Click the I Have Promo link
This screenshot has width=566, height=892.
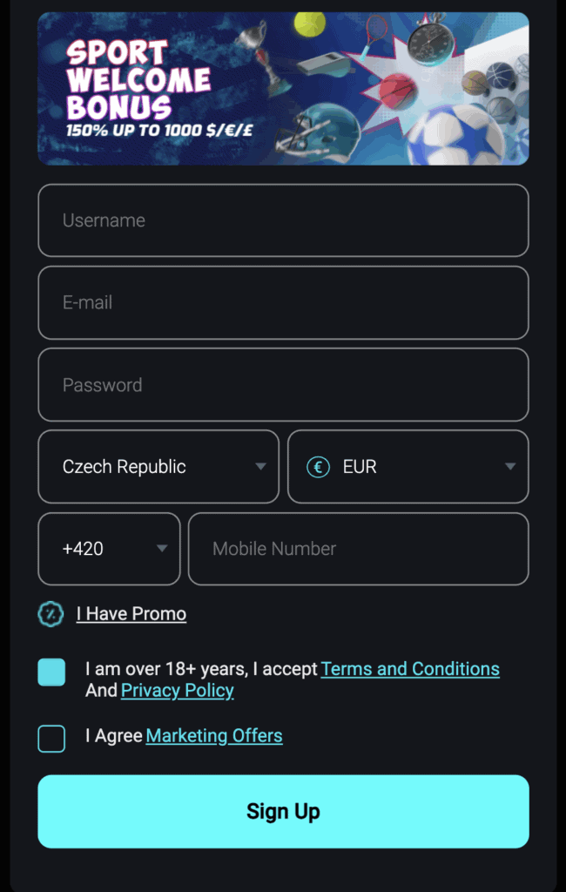click(131, 614)
